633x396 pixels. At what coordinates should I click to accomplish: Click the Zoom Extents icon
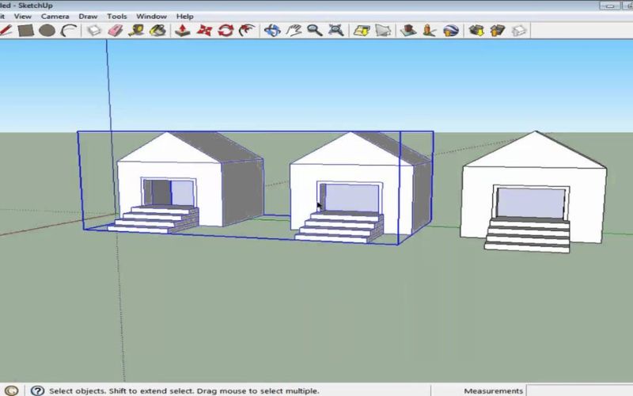click(x=335, y=30)
